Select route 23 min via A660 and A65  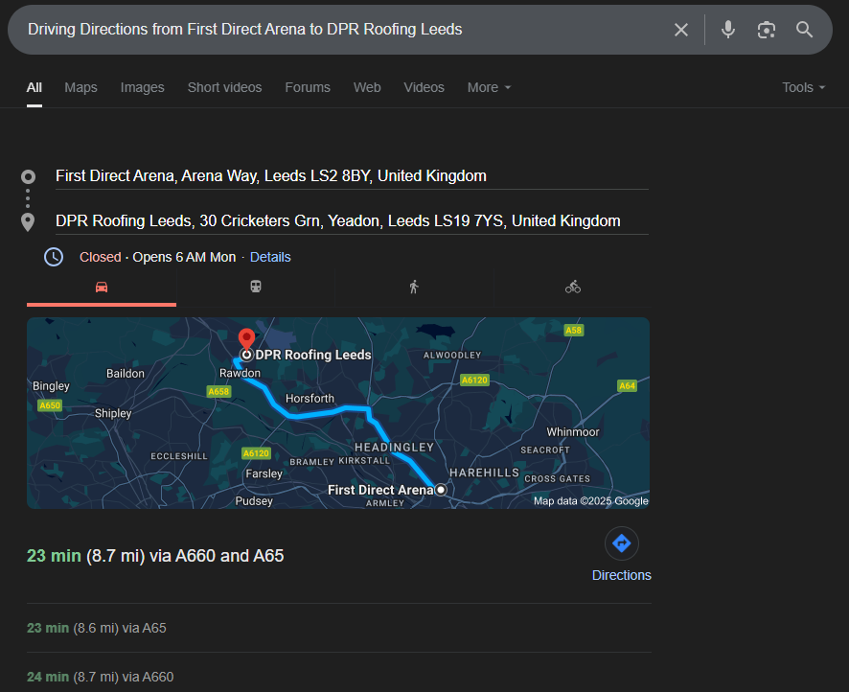coord(155,556)
